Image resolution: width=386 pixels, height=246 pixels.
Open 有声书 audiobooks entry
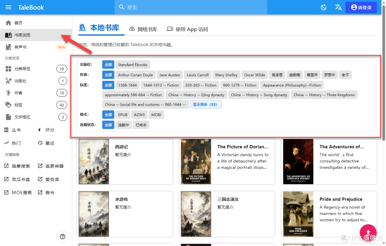(x=36, y=47)
